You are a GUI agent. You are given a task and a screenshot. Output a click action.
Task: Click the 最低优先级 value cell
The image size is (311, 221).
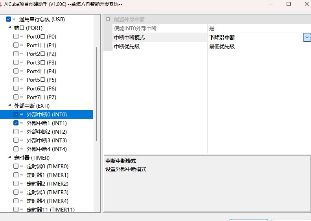259,46
